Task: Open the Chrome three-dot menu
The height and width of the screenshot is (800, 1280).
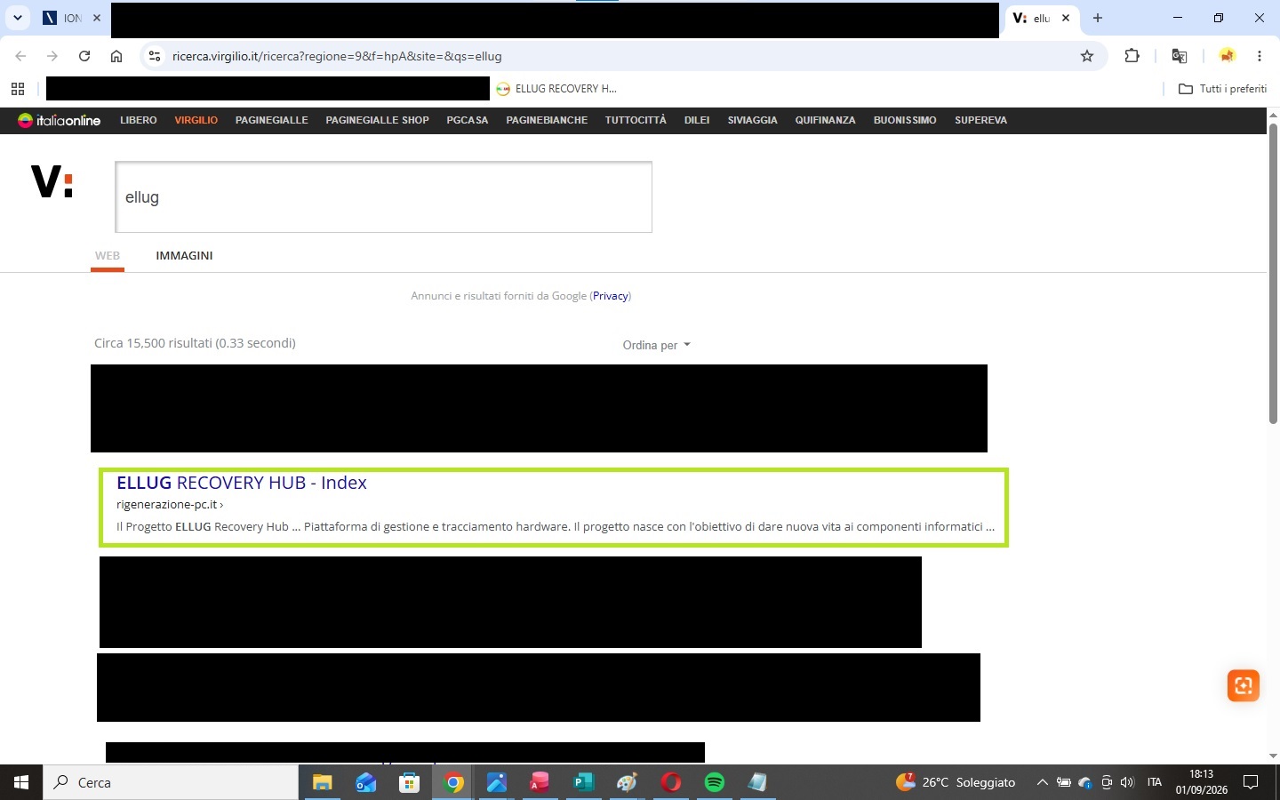Action: tap(1260, 56)
